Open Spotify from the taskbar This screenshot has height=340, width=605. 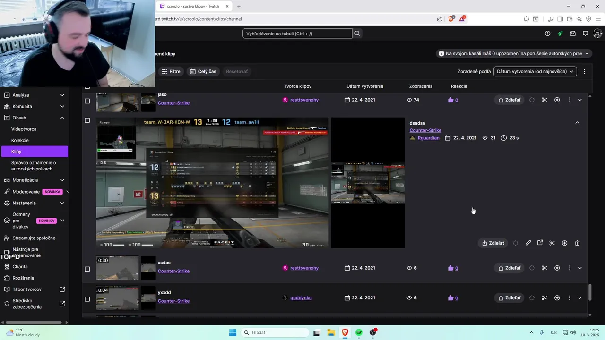click(x=359, y=332)
